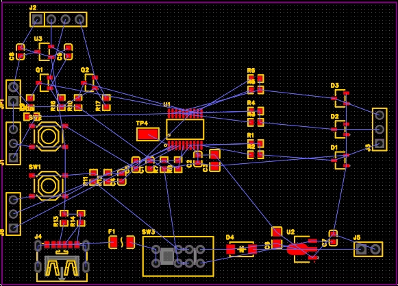Select the J2 four-pin header footprint
This screenshot has width=398, height=286.
(58, 19)
